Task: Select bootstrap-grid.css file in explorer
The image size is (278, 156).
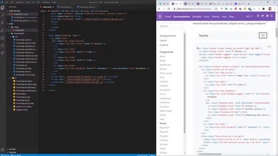Action: pyautogui.click(x=22, y=40)
